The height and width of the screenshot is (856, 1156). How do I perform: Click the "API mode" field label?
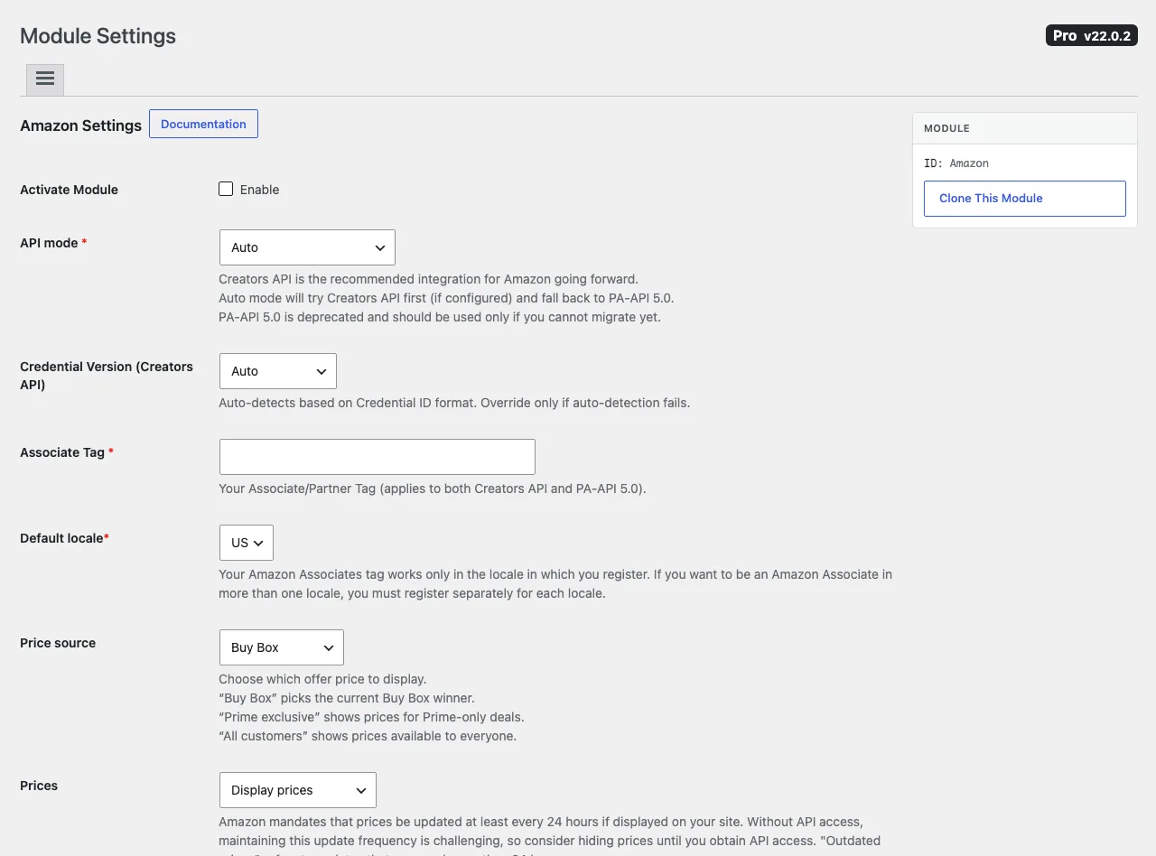pyautogui.click(x=53, y=243)
